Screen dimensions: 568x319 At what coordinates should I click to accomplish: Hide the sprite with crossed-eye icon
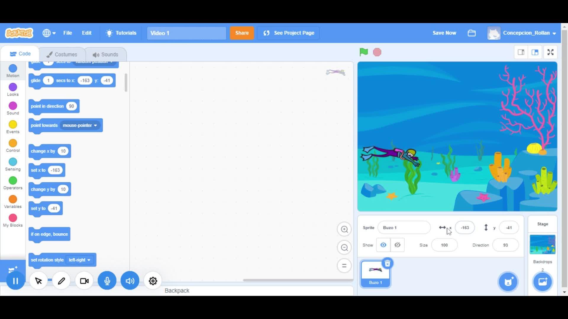(397, 245)
